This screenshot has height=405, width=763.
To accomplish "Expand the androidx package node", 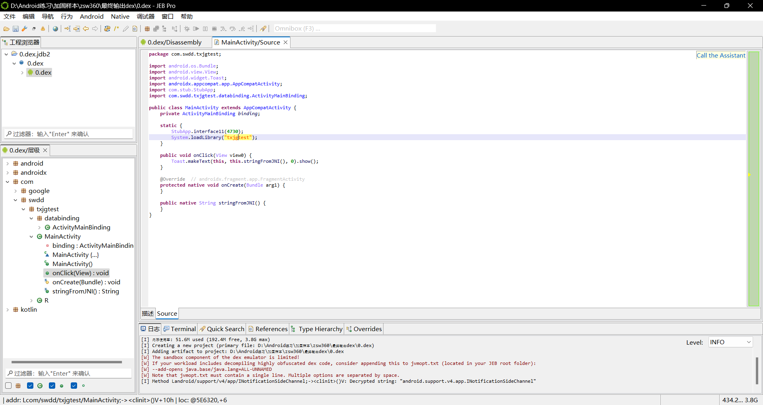I will point(8,173).
